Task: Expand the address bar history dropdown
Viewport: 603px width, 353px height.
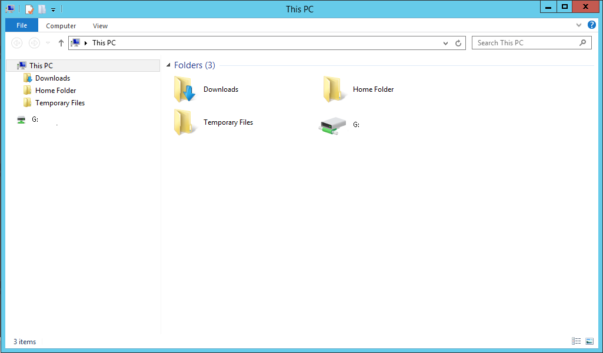Action: pyautogui.click(x=445, y=43)
